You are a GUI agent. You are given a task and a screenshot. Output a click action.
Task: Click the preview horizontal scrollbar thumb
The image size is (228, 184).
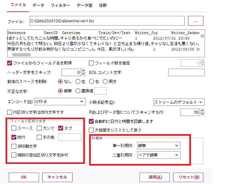21,55
